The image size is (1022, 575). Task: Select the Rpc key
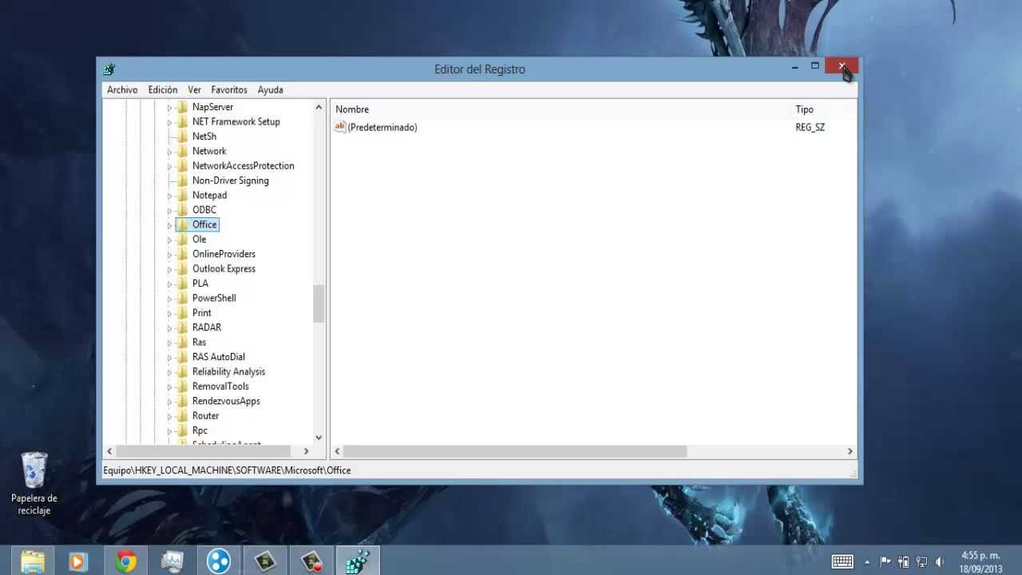(200, 431)
